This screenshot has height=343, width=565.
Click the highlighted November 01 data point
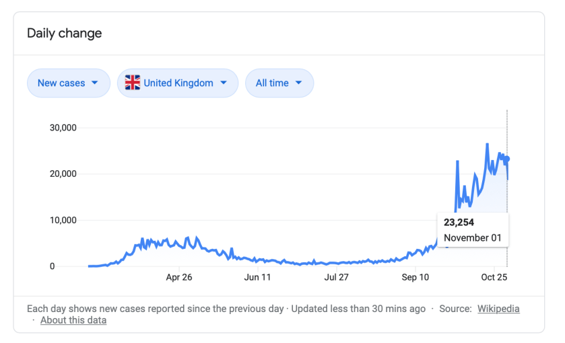[507, 159]
